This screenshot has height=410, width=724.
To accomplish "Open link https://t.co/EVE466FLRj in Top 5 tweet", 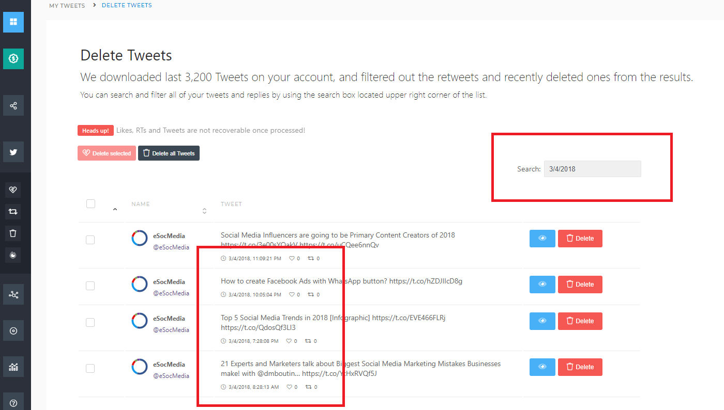I will click(x=409, y=318).
